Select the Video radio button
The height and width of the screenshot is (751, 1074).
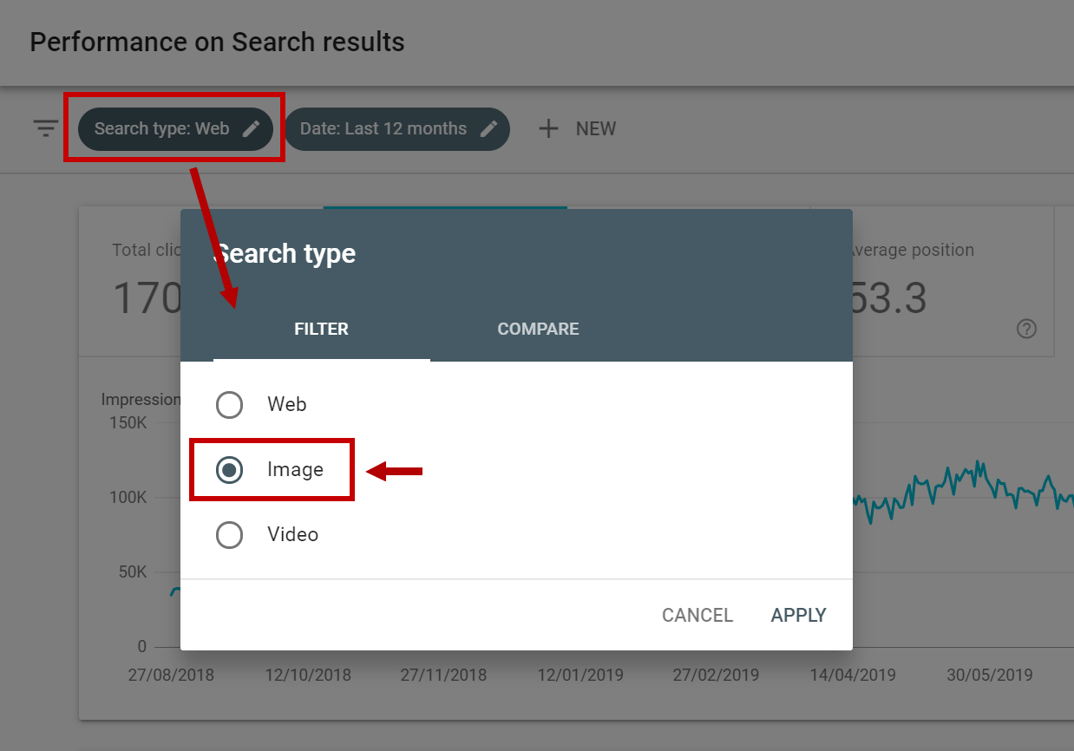click(229, 535)
